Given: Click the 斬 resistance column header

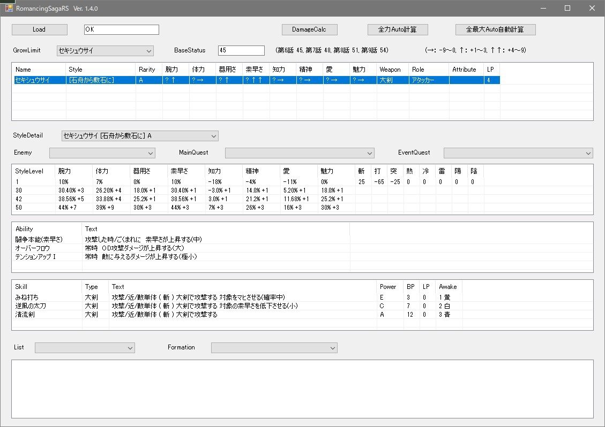Looking at the screenshot, I should [363, 171].
